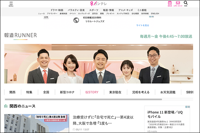Open 会社概要 link
This screenshot has width=200, height=133.
tap(135, 14)
